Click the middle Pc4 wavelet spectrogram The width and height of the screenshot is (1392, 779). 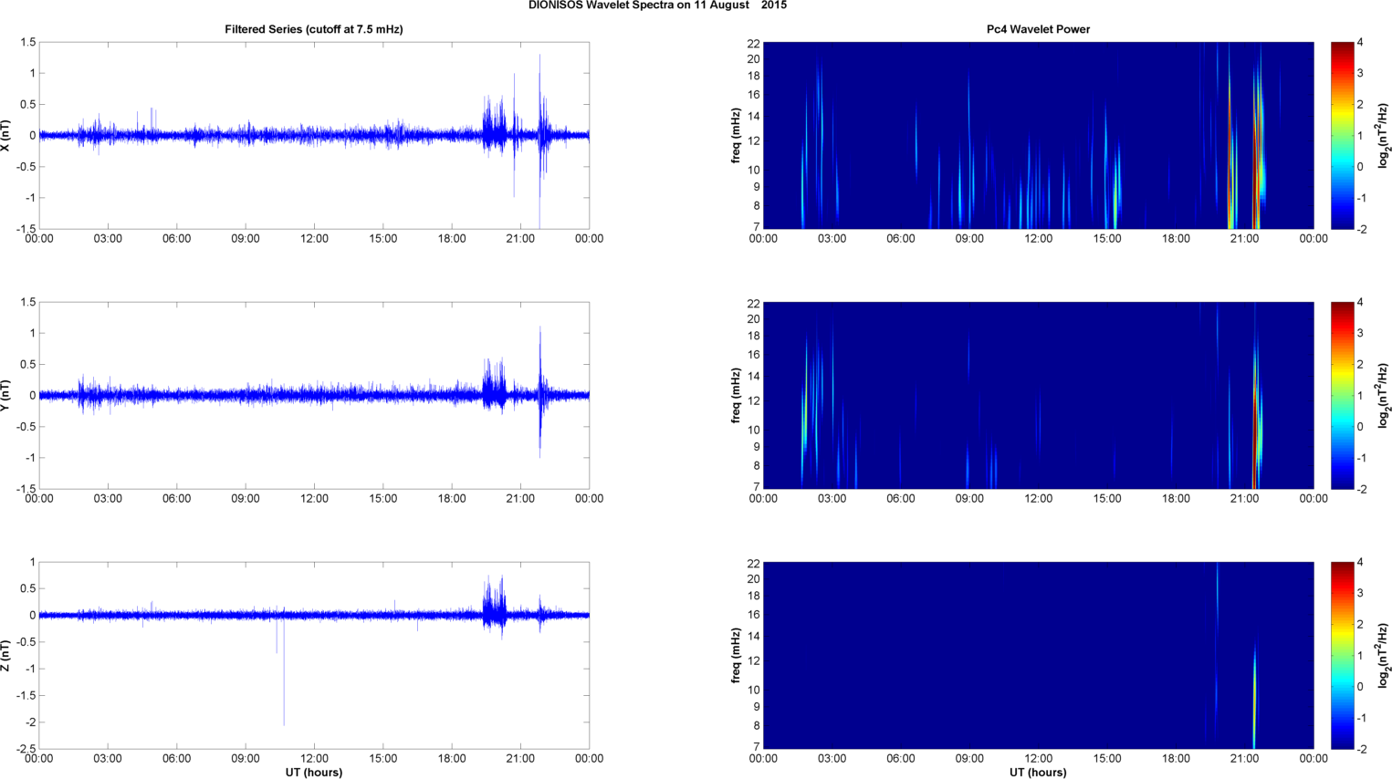tap(1038, 395)
